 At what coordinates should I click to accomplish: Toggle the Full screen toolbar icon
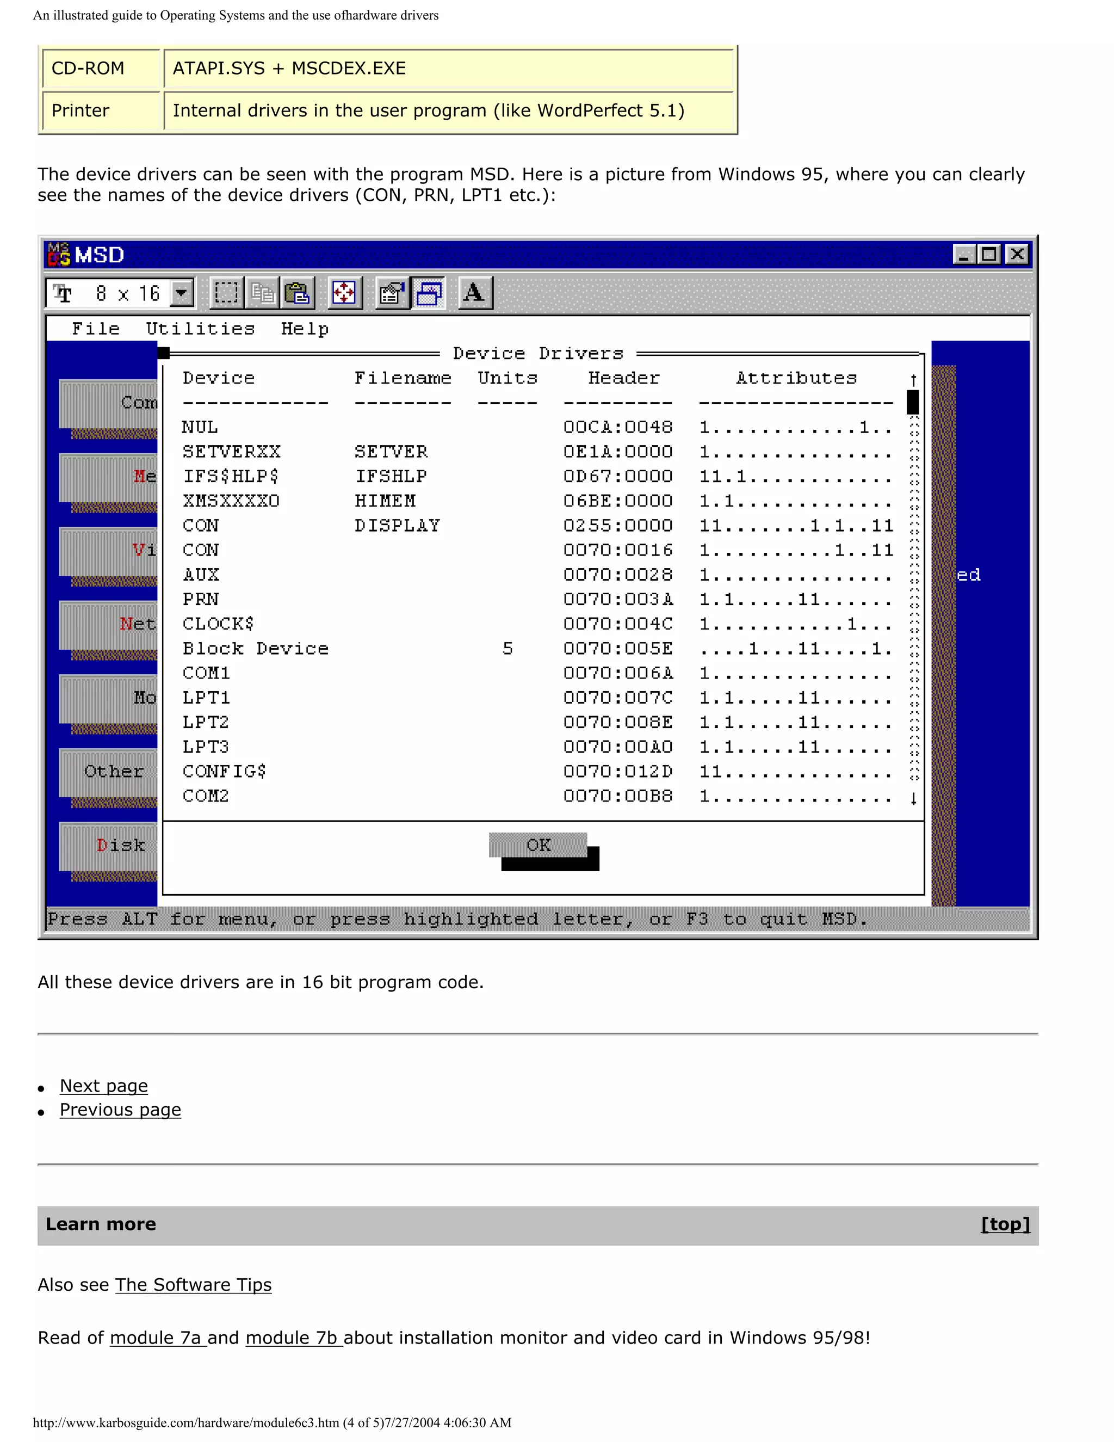click(x=344, y=293)
